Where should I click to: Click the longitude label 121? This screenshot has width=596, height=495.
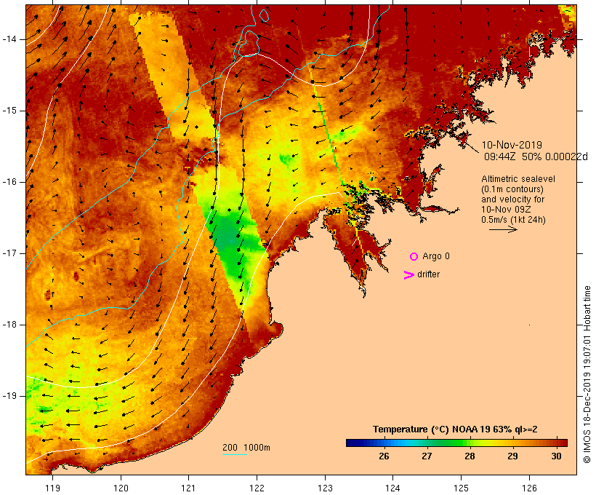[x=188, y=488]
